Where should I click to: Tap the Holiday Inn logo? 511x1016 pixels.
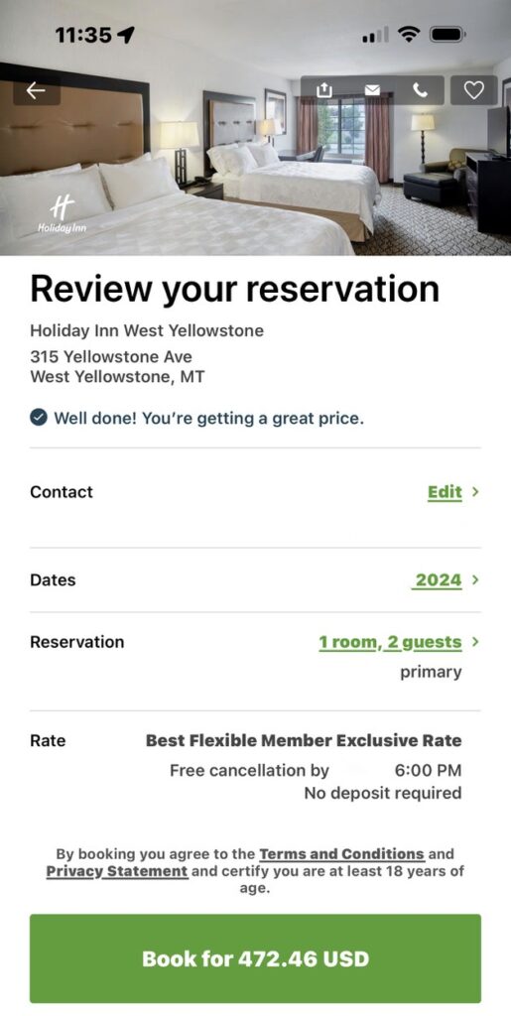coord(63,214)
